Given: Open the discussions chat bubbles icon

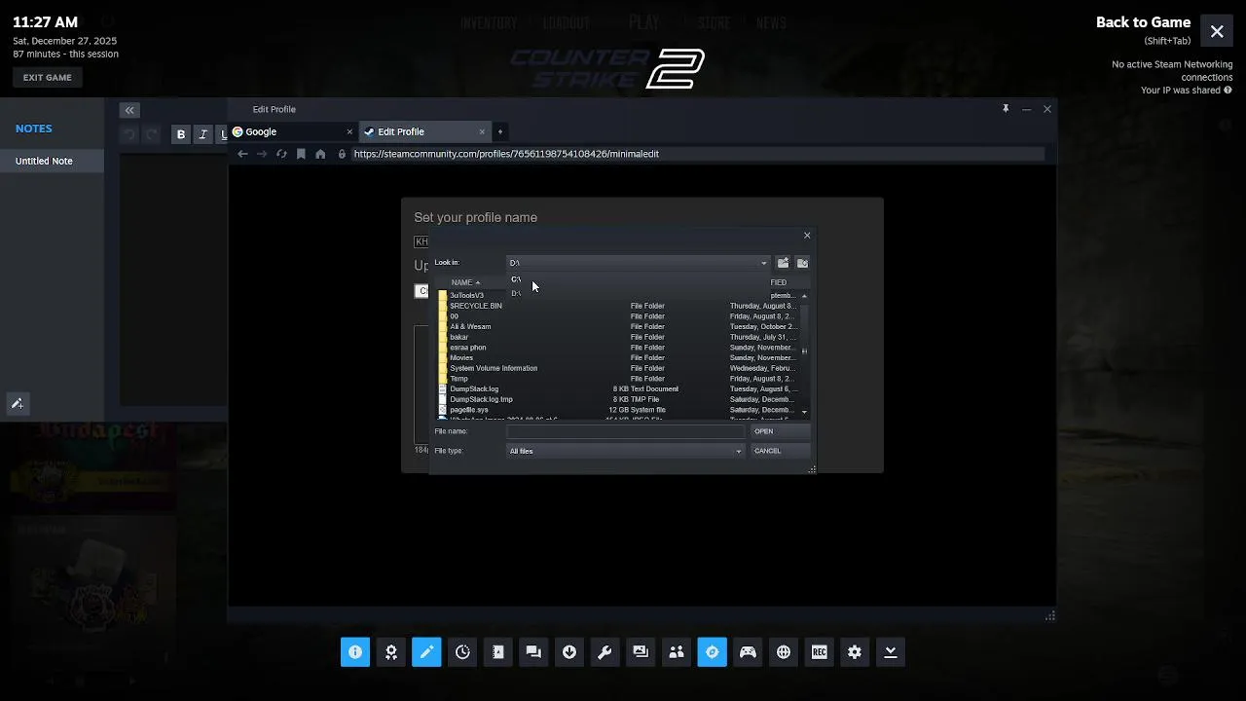Looking at the screenshot, I should (x=533, y=652).
